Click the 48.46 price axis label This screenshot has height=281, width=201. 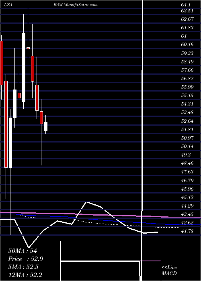187,164
